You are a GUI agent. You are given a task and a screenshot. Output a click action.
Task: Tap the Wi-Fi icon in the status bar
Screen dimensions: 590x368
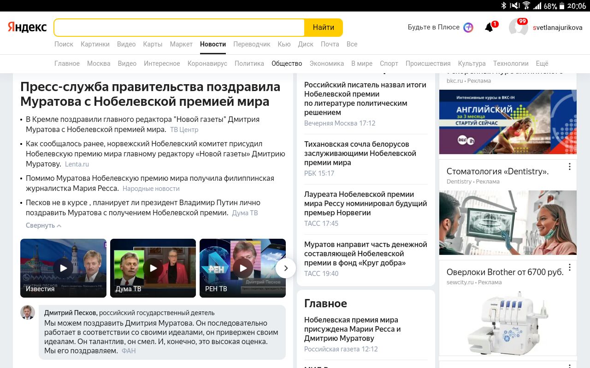tap(526, 6)
